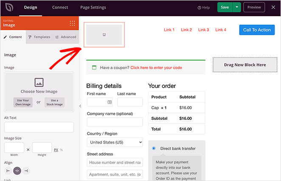The image size is (281, 181).
Task: Click the First name field
Action: point(100,102)
